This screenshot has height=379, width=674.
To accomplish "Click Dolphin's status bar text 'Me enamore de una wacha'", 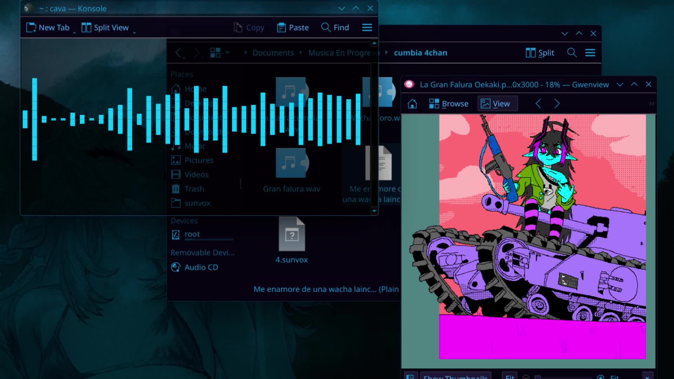I will pyautogui.click(x=326, y=289).
